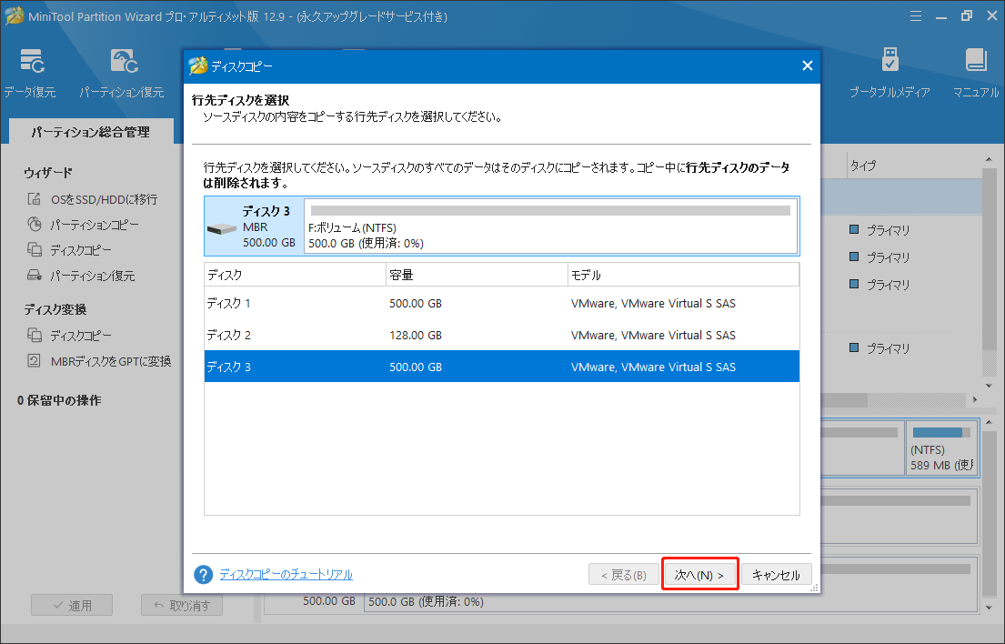Click the Back (< 戻る(B)) button

coord(624,575)
